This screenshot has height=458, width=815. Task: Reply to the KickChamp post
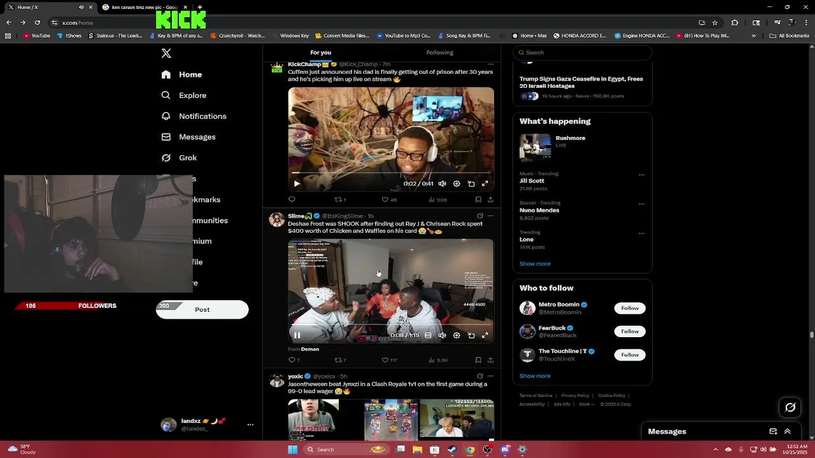(292, 200)
